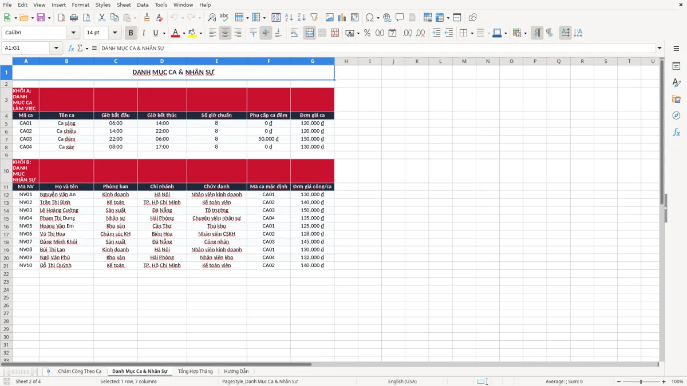Click zoom in plus button
Image resolution: width=687 pixels, height=386 pixels.
(664, 381)
